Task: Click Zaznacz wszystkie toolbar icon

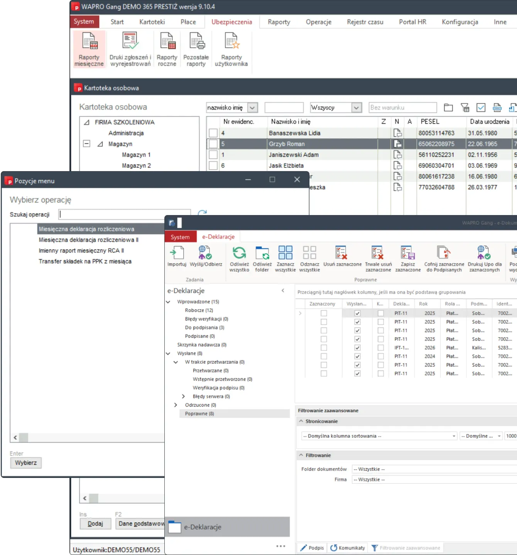Action: pos(286,259)
